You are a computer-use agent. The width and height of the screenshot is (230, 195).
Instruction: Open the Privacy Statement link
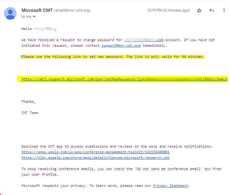pos(170,186)
